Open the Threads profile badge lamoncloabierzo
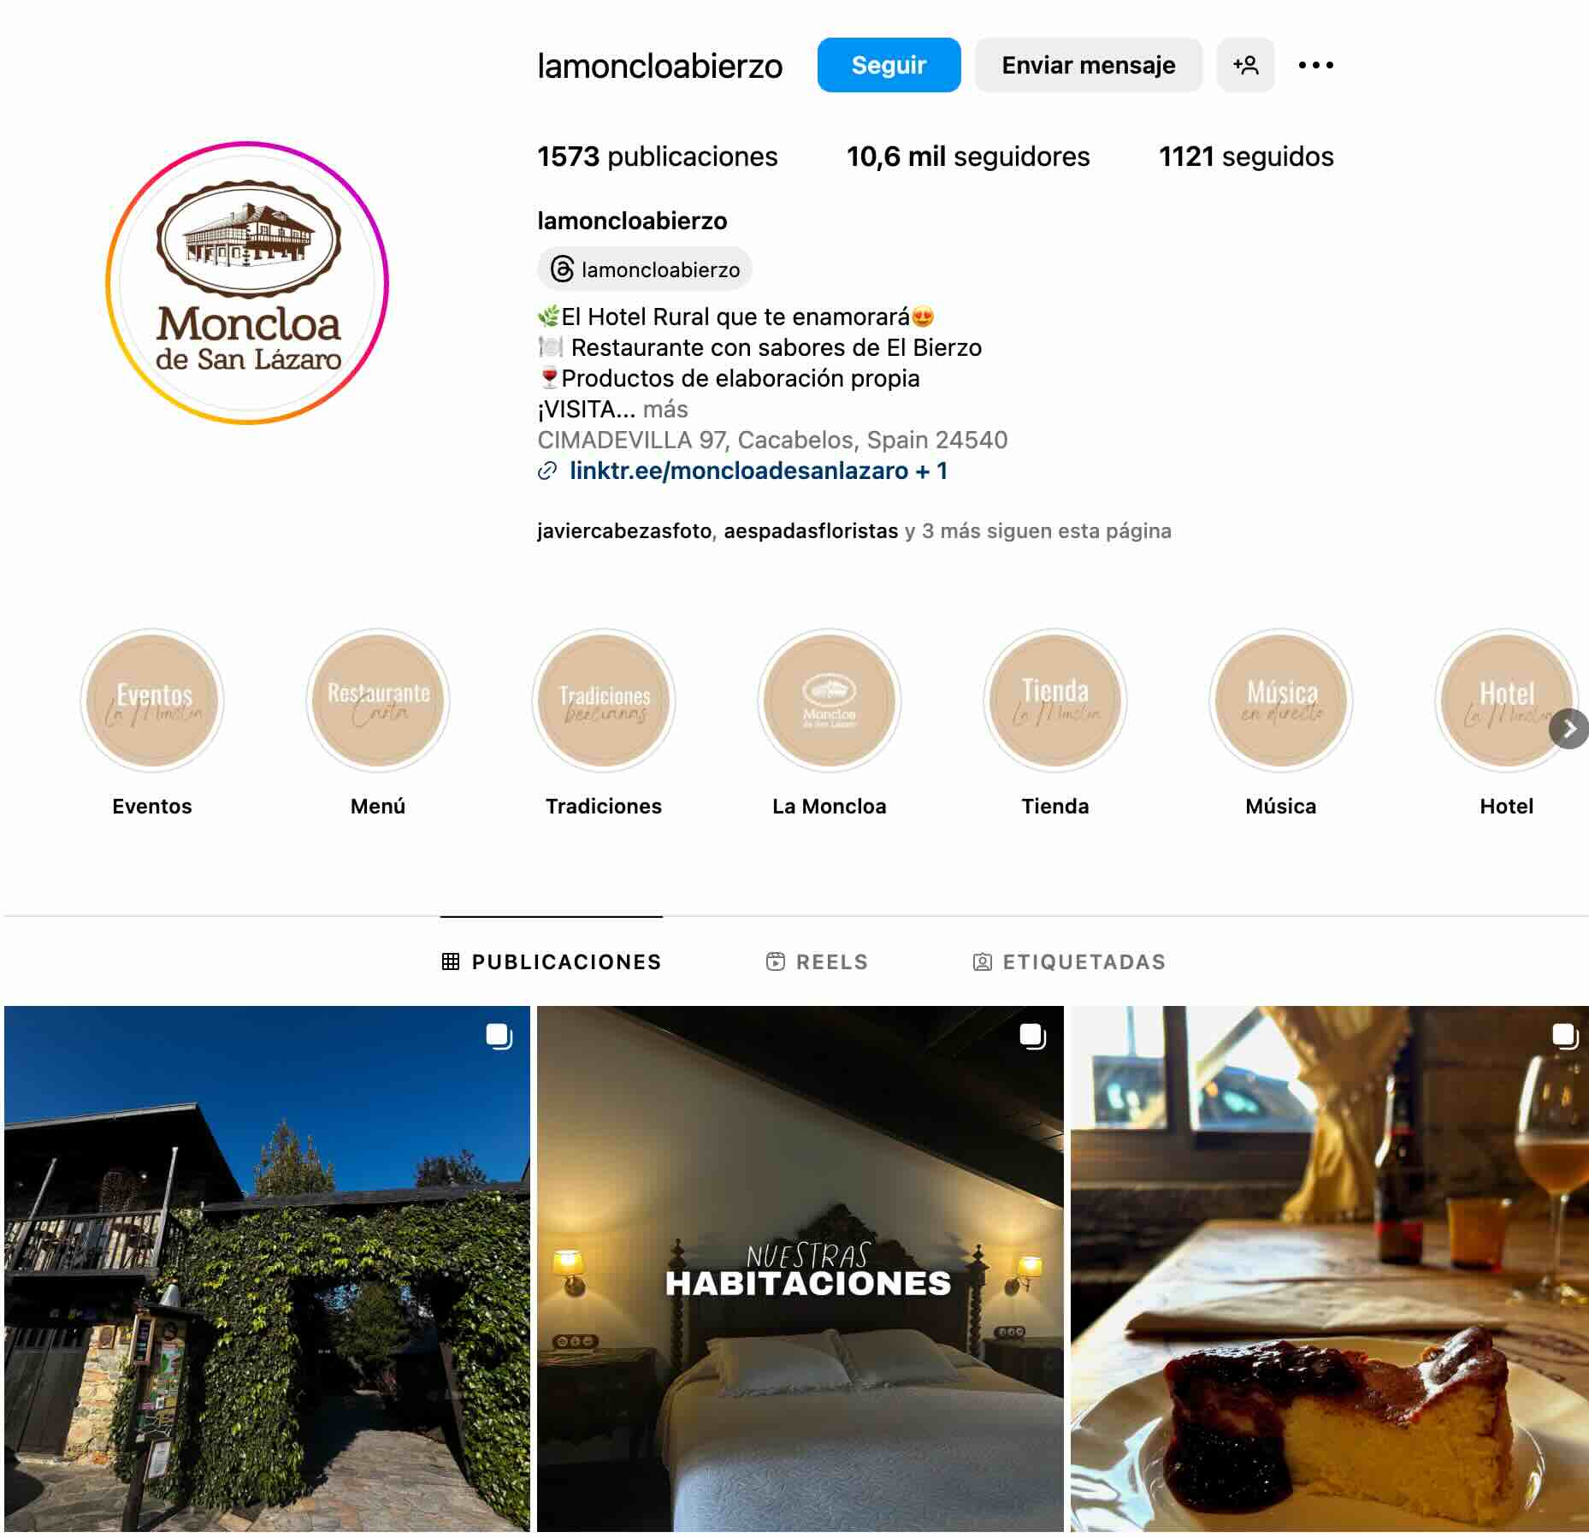 pos(645,269)
